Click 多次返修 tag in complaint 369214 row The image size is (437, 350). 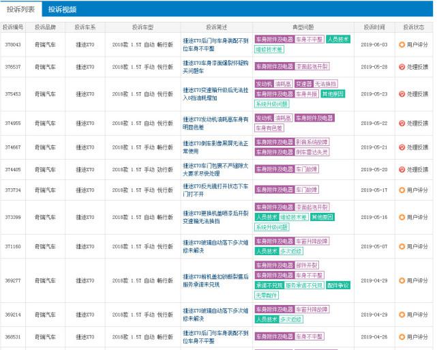click(290, 319)
